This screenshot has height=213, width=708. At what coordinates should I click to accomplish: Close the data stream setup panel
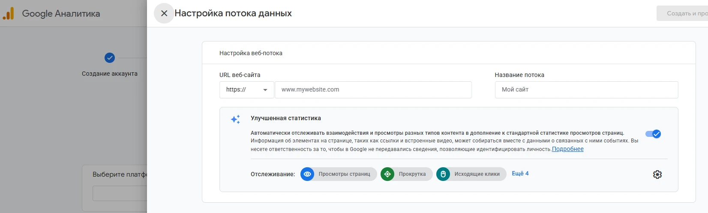164,13
